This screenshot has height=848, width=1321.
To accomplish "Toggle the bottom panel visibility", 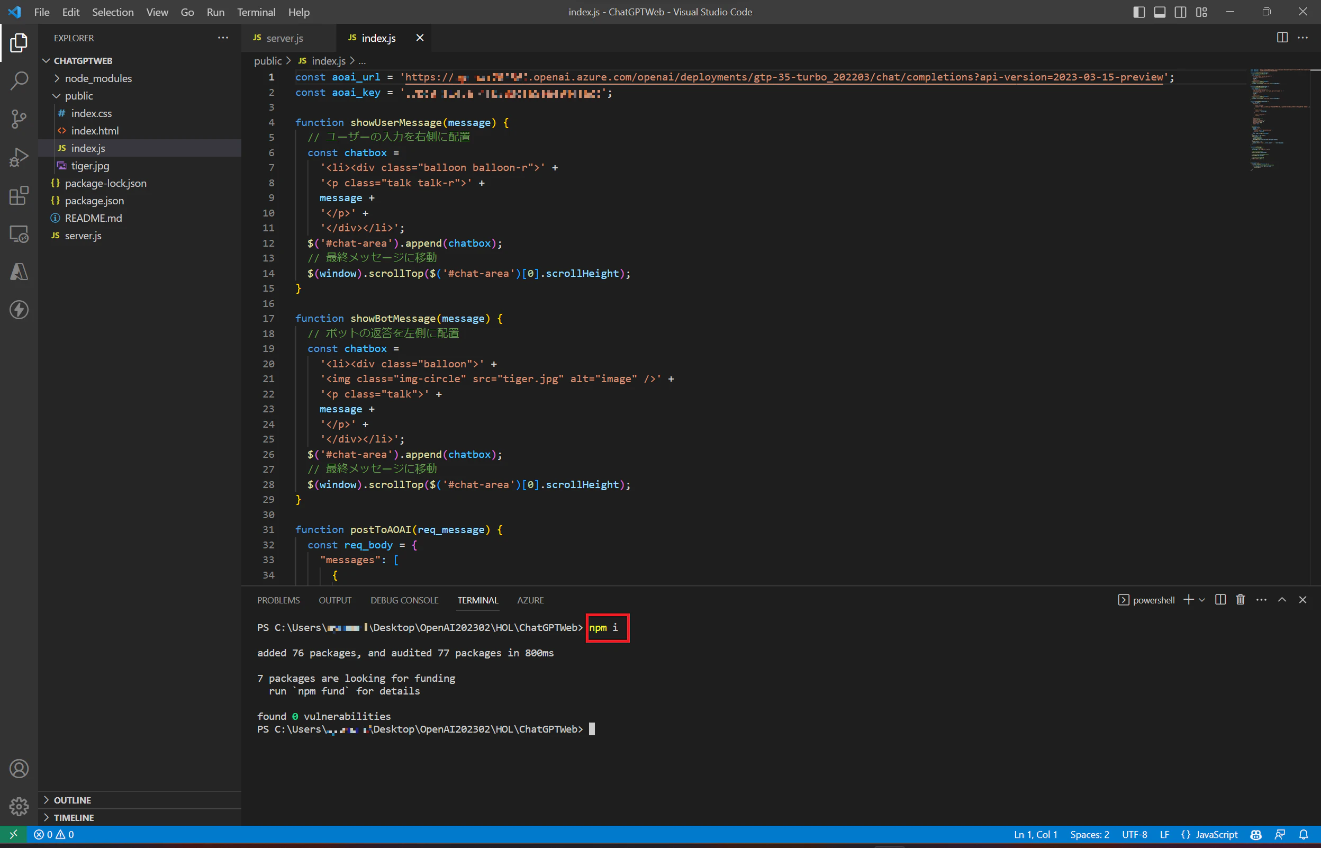I will tap(1160, 12).
